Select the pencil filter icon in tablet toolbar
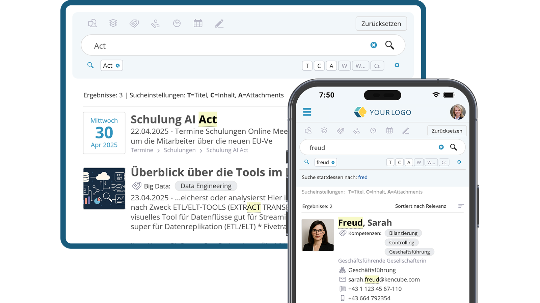The image size is (540, 303). 219,23
